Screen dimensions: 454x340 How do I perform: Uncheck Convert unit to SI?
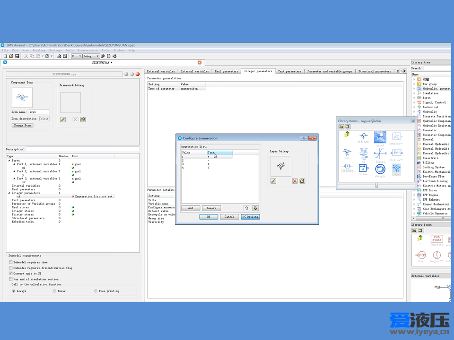pos(11,273)
